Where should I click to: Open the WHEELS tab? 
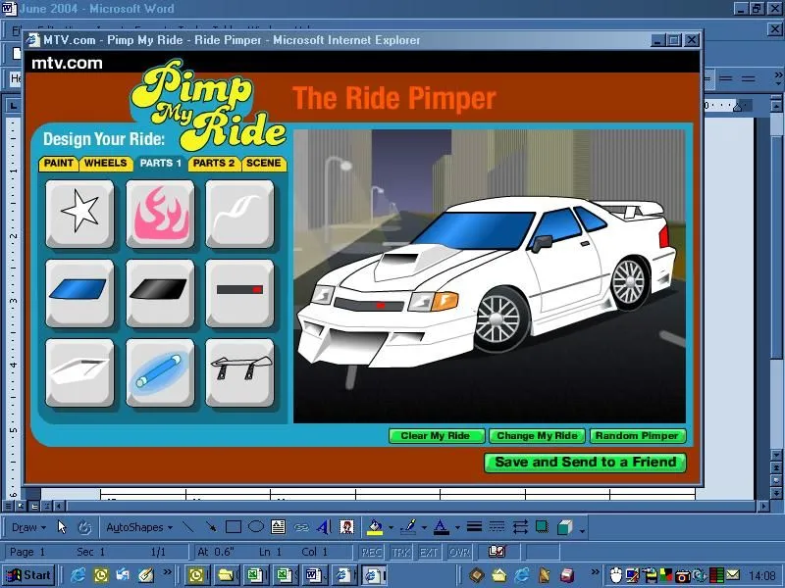click(x=105, y=164)
